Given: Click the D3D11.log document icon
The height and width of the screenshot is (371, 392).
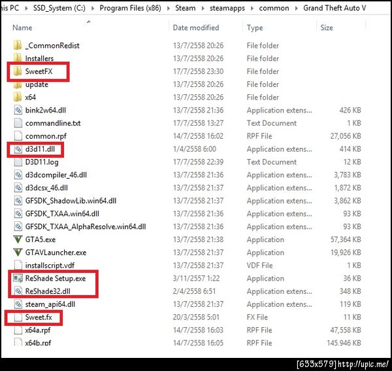Looking at the screenshot, I should coord(18,162).
